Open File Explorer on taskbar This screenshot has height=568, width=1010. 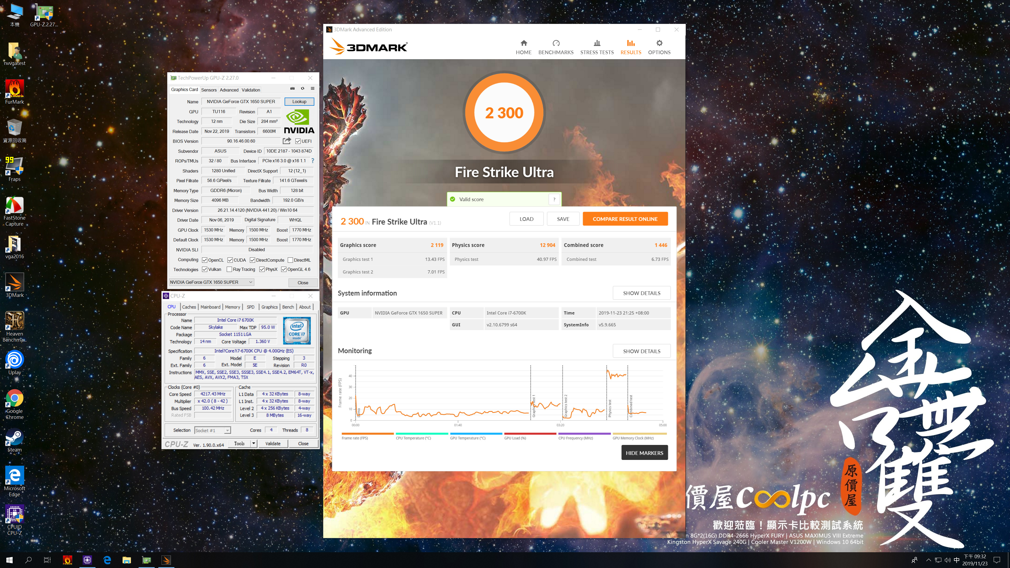126,560
